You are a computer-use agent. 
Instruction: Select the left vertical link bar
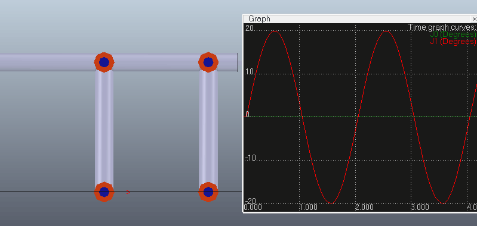click(104, 127)
